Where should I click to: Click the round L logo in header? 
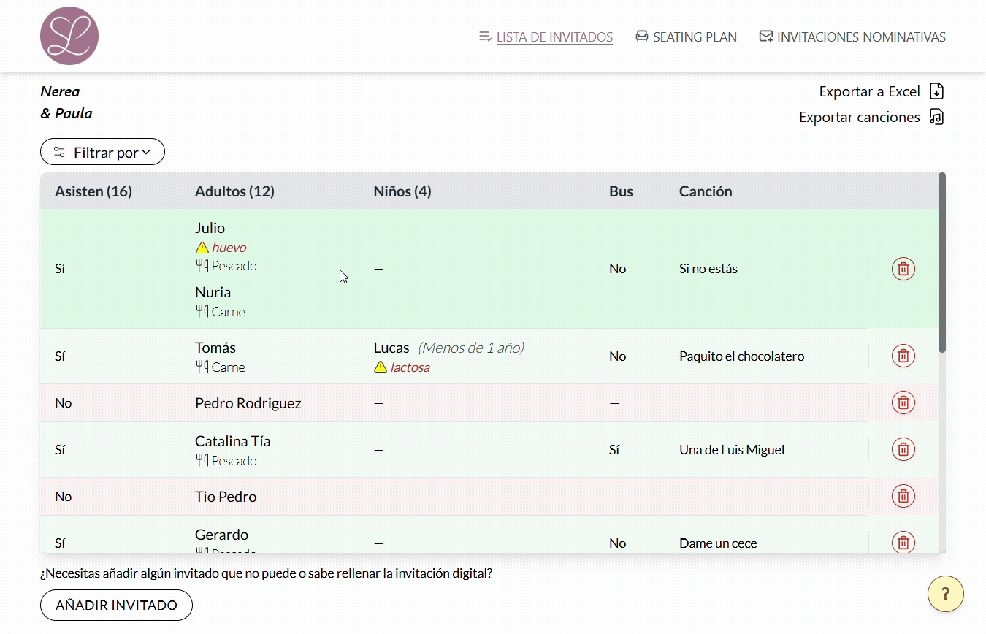tap(69, 36)
